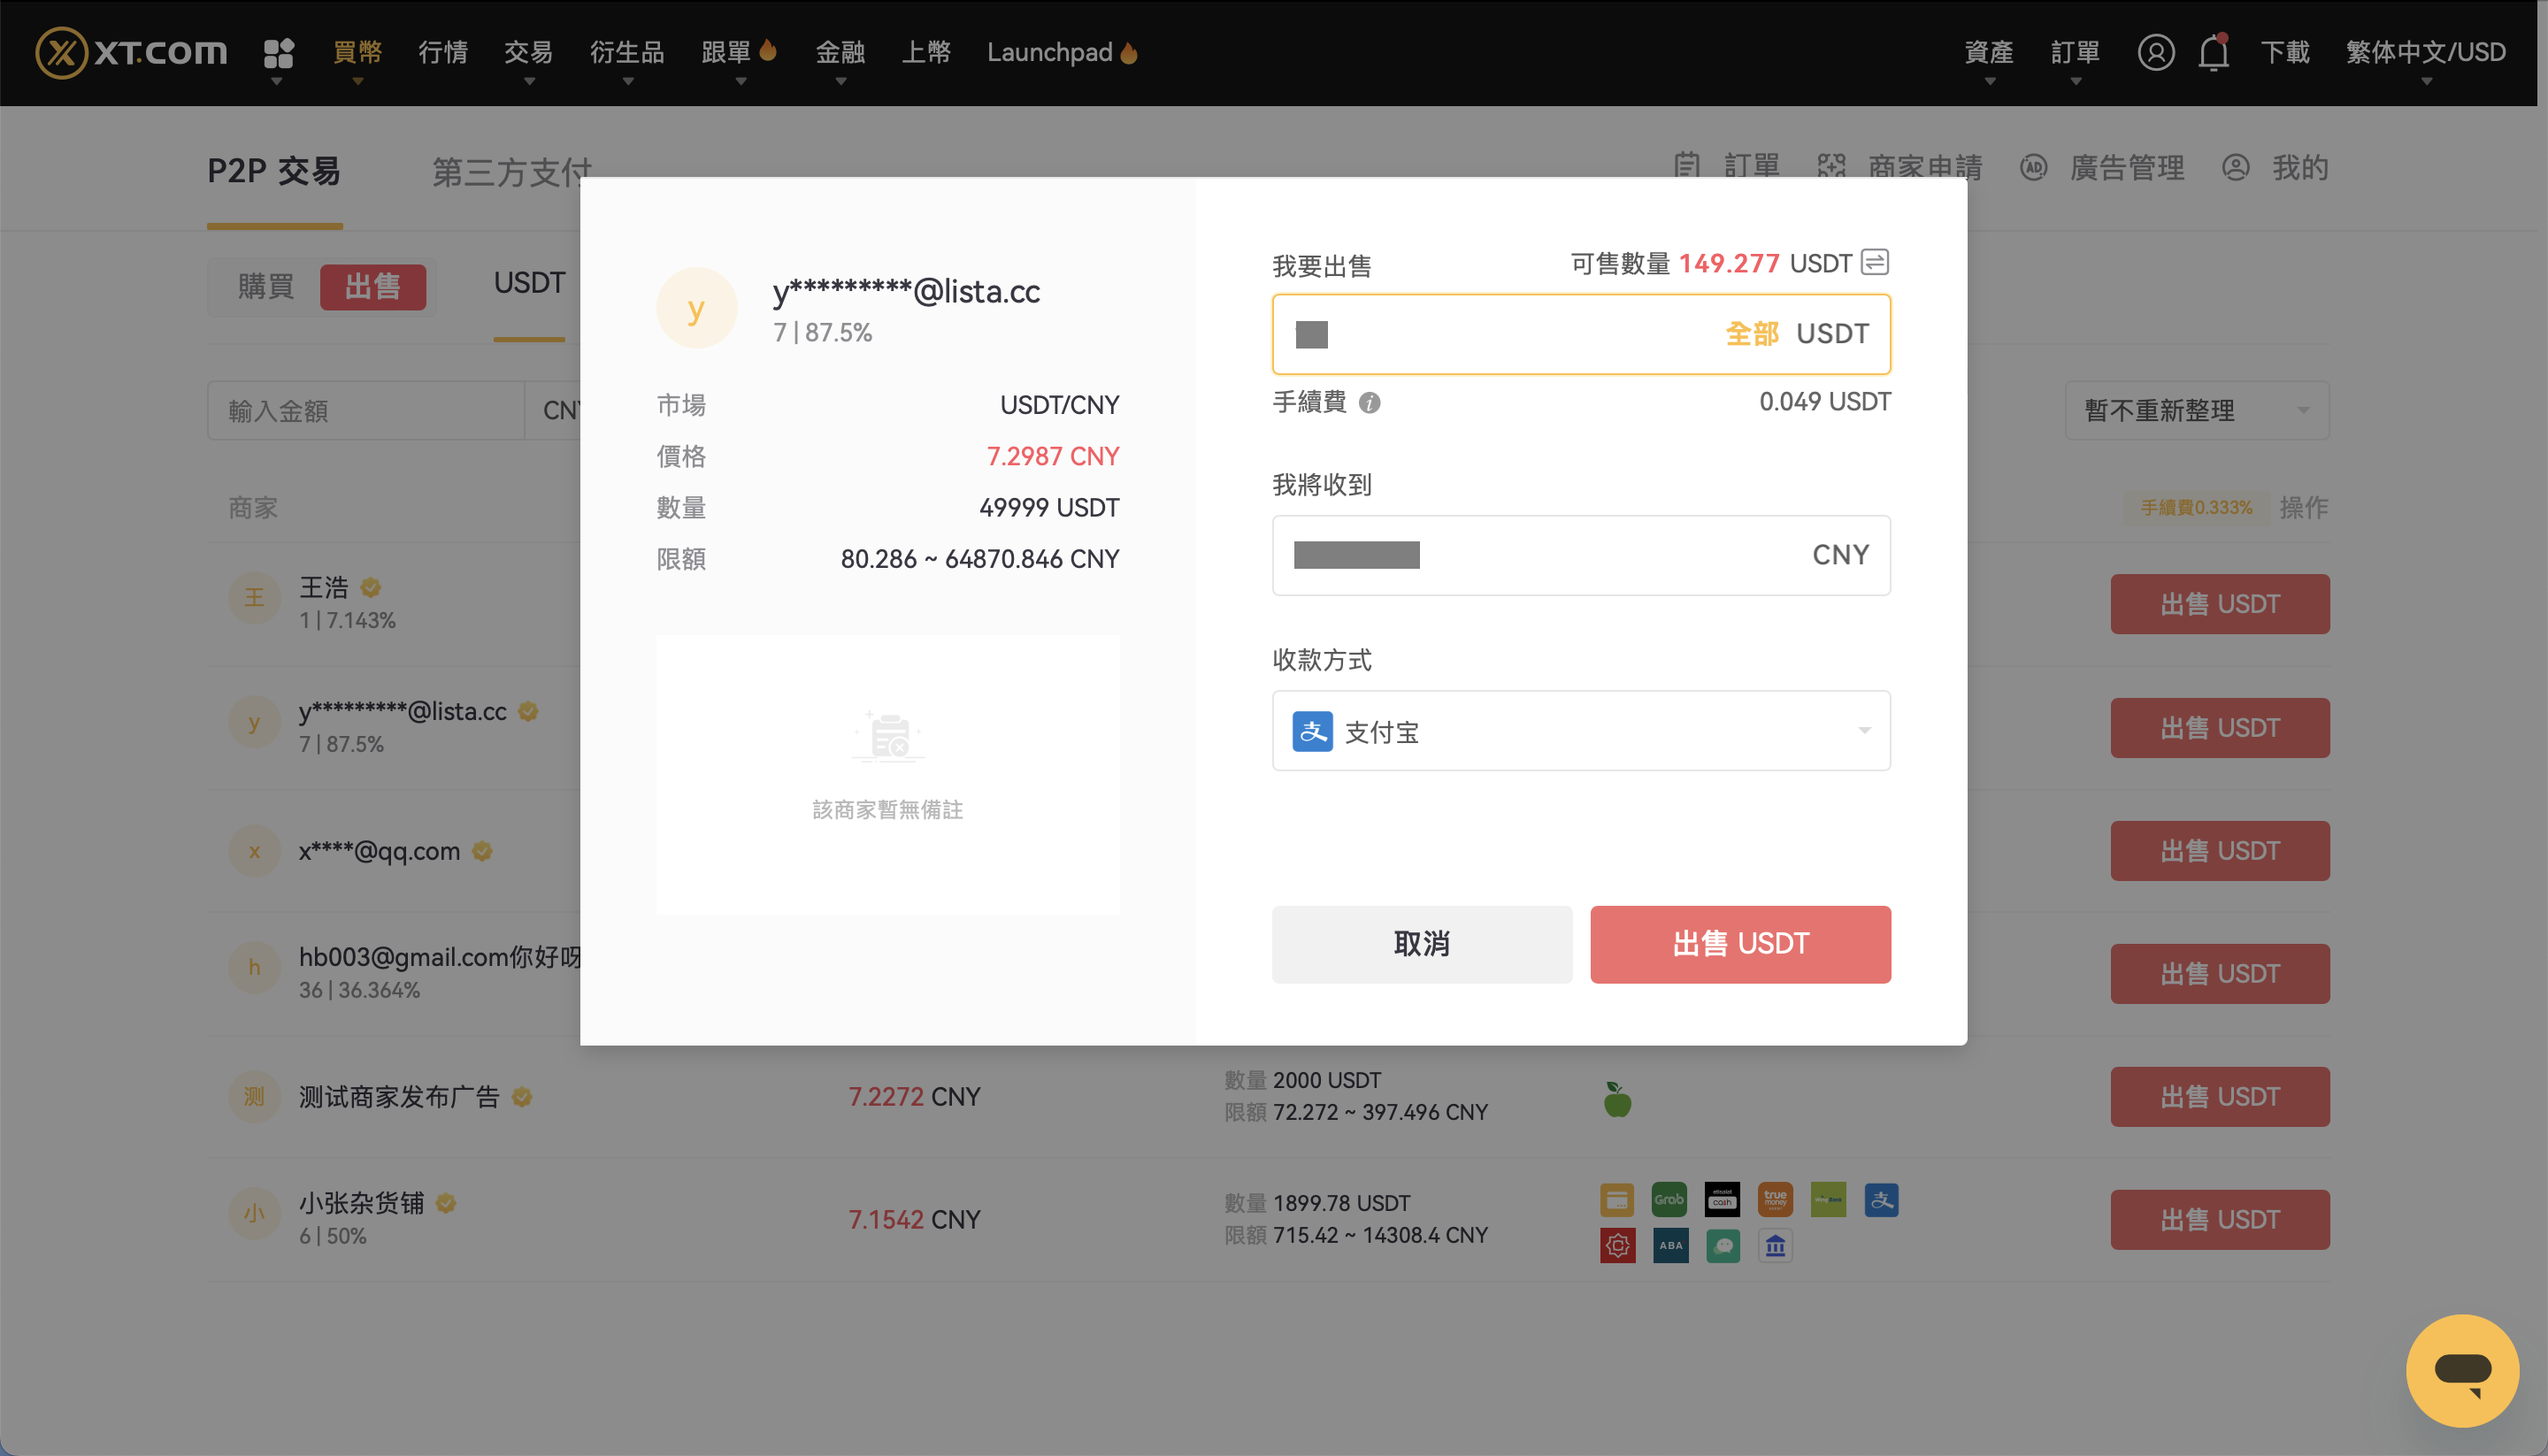The image size is (2548, 1456).
Task: Click the 下載 download link
Action: (2285, 52)
